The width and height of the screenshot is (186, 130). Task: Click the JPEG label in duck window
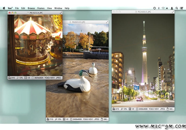(x=96, y=119)
